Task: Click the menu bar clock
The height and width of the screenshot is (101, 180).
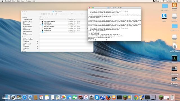Action: coord(168,1)
